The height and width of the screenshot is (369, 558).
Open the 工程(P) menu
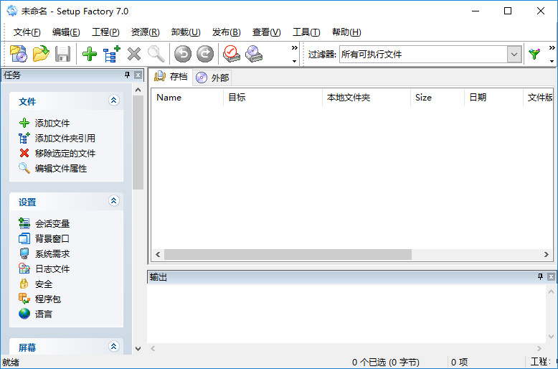105,32
